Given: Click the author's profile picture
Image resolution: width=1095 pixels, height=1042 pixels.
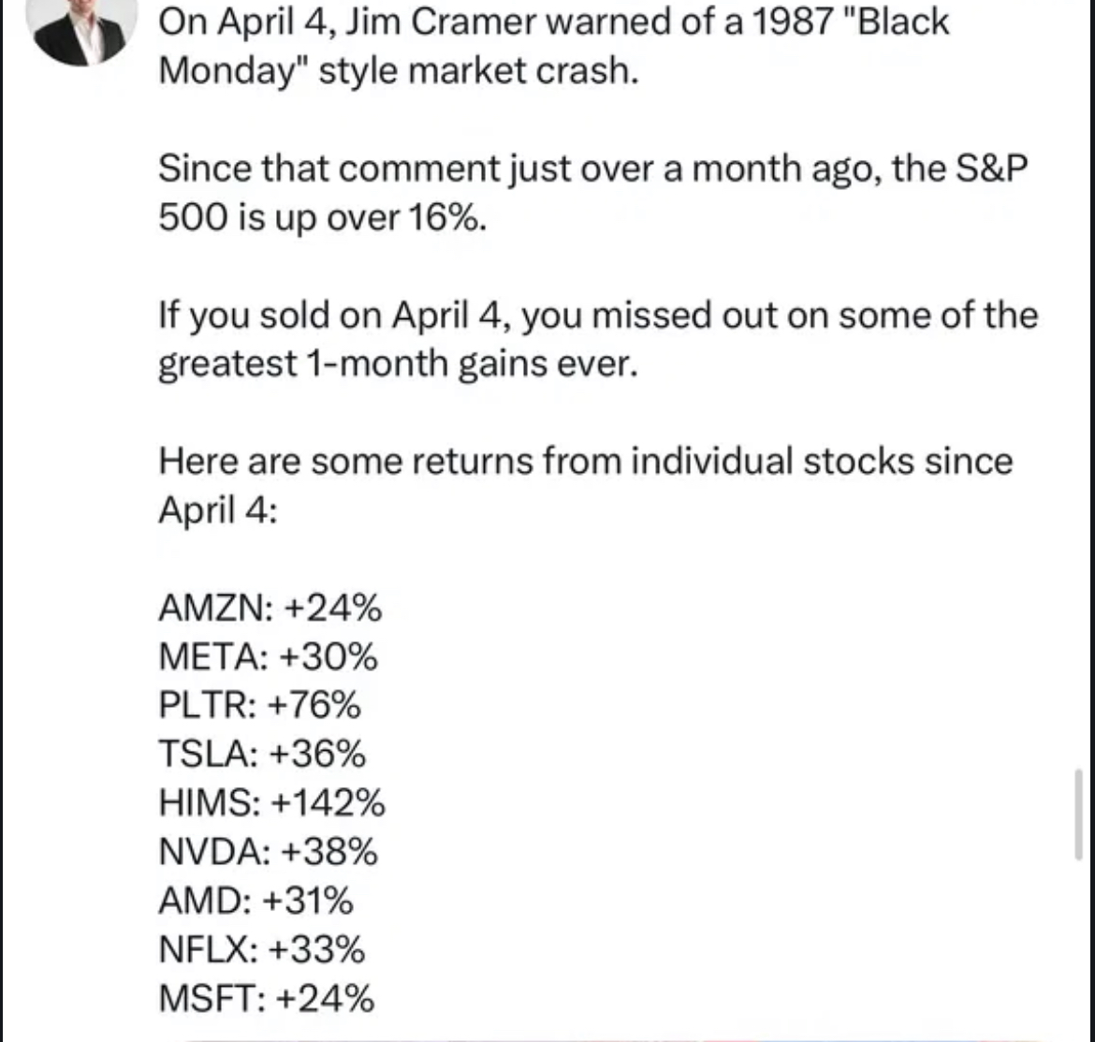Looking at the screenshot, I should 80,30.
